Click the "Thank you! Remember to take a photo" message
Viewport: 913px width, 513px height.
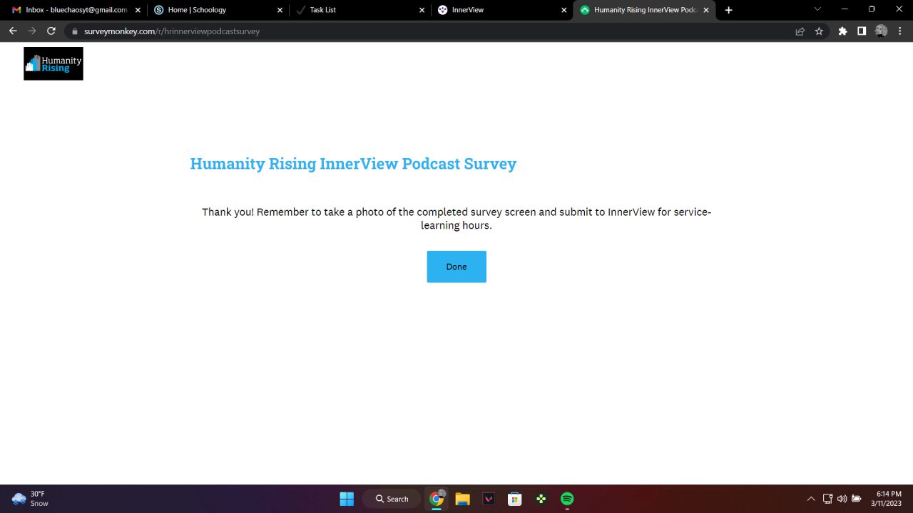click(x=456, y=219)
